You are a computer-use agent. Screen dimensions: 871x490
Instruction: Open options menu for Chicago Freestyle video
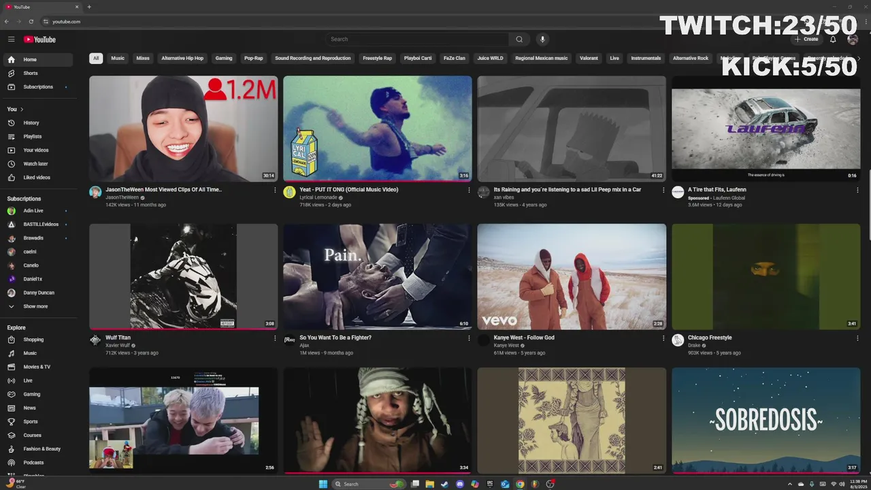tap(857, 338)
